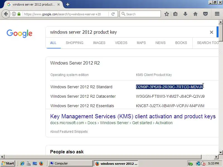Click the 'Operating system edition' column header
Viewport: 223px width, 167px height.
point(69,75)
